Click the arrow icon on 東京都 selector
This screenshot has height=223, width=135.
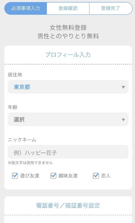tap(123, 87)
